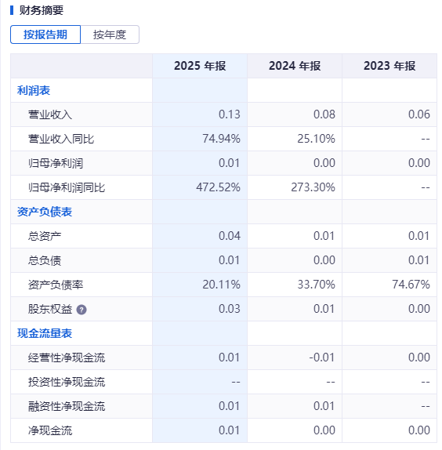Click the 74.67% debt ratio value
Viewport: 442px width, 450px height.
(411, 285)
